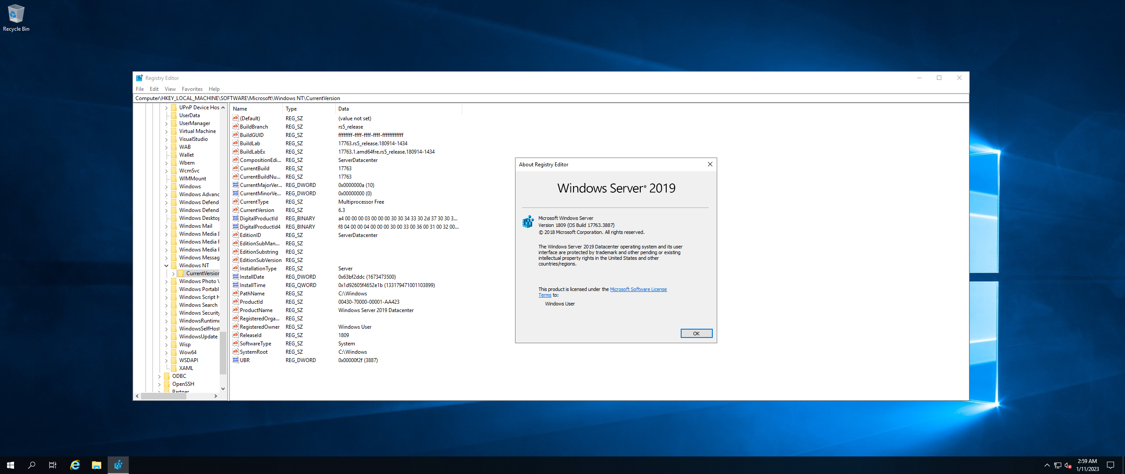Open the Recycle Bin desktop icon
This screenshot has height=474, width=1125.
[x=16, y=18]
